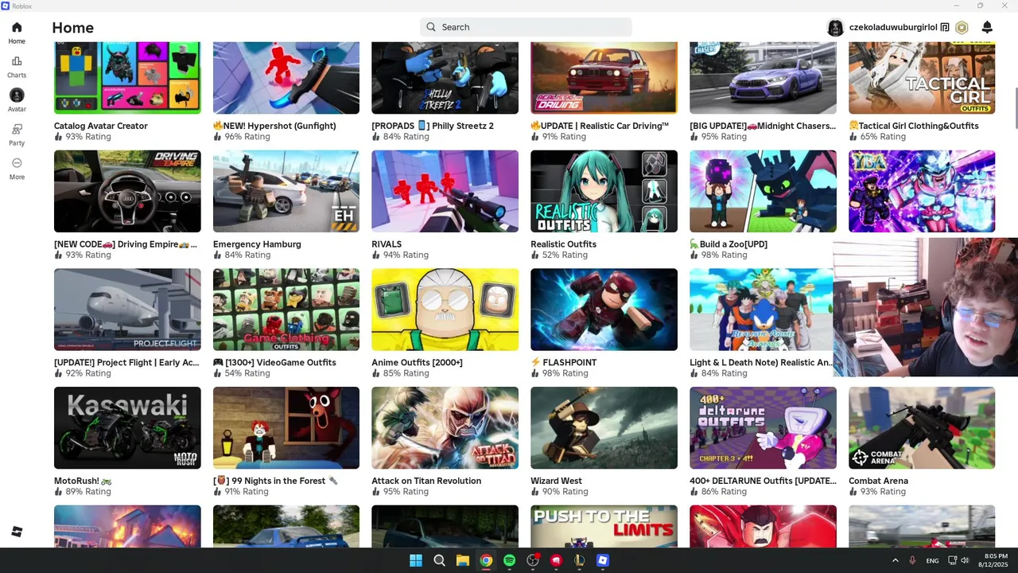Open the YBA game thumbnail
Screen dimensions: 1018x573
[922, 191]
